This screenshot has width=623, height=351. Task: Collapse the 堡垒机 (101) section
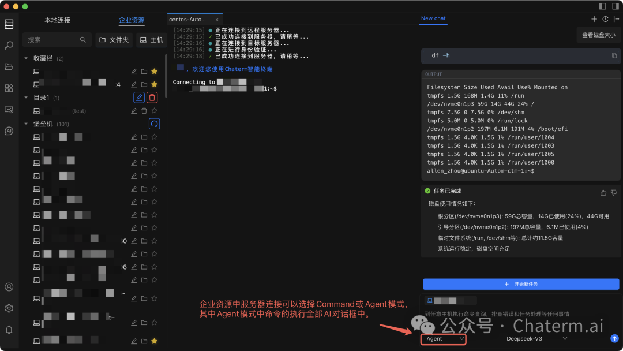[25, 124]
